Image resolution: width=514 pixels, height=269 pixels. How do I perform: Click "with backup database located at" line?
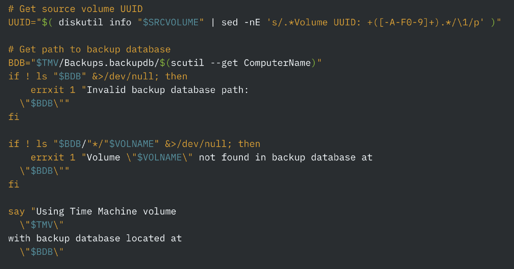(95, 238)
